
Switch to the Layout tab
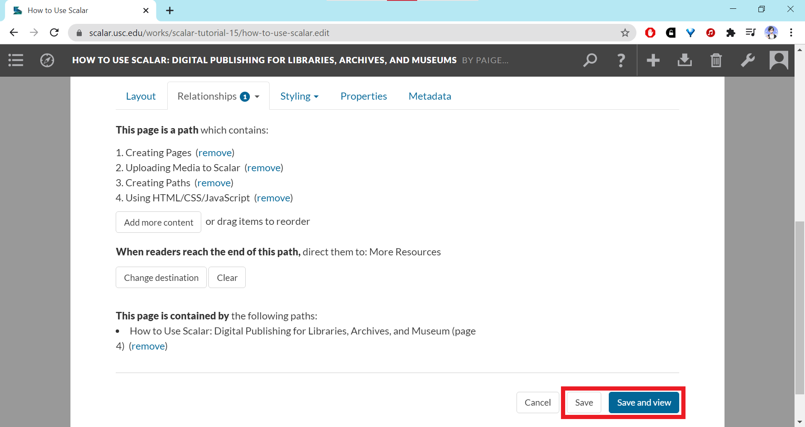[140, 96]
